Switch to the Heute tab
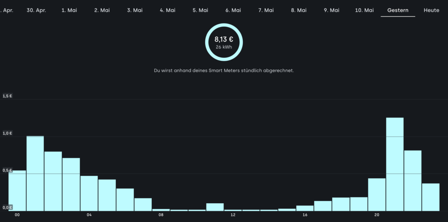 (431, 10)
